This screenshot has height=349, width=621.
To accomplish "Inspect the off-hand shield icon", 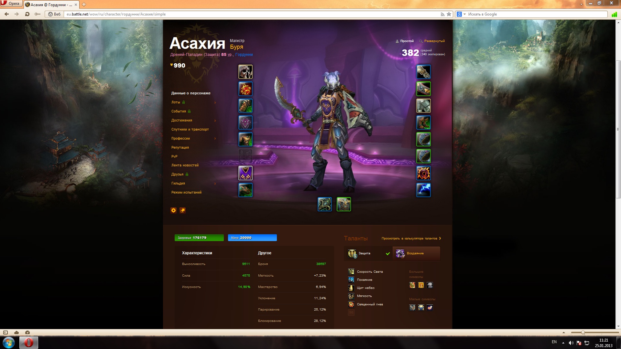I will [344, 204].
